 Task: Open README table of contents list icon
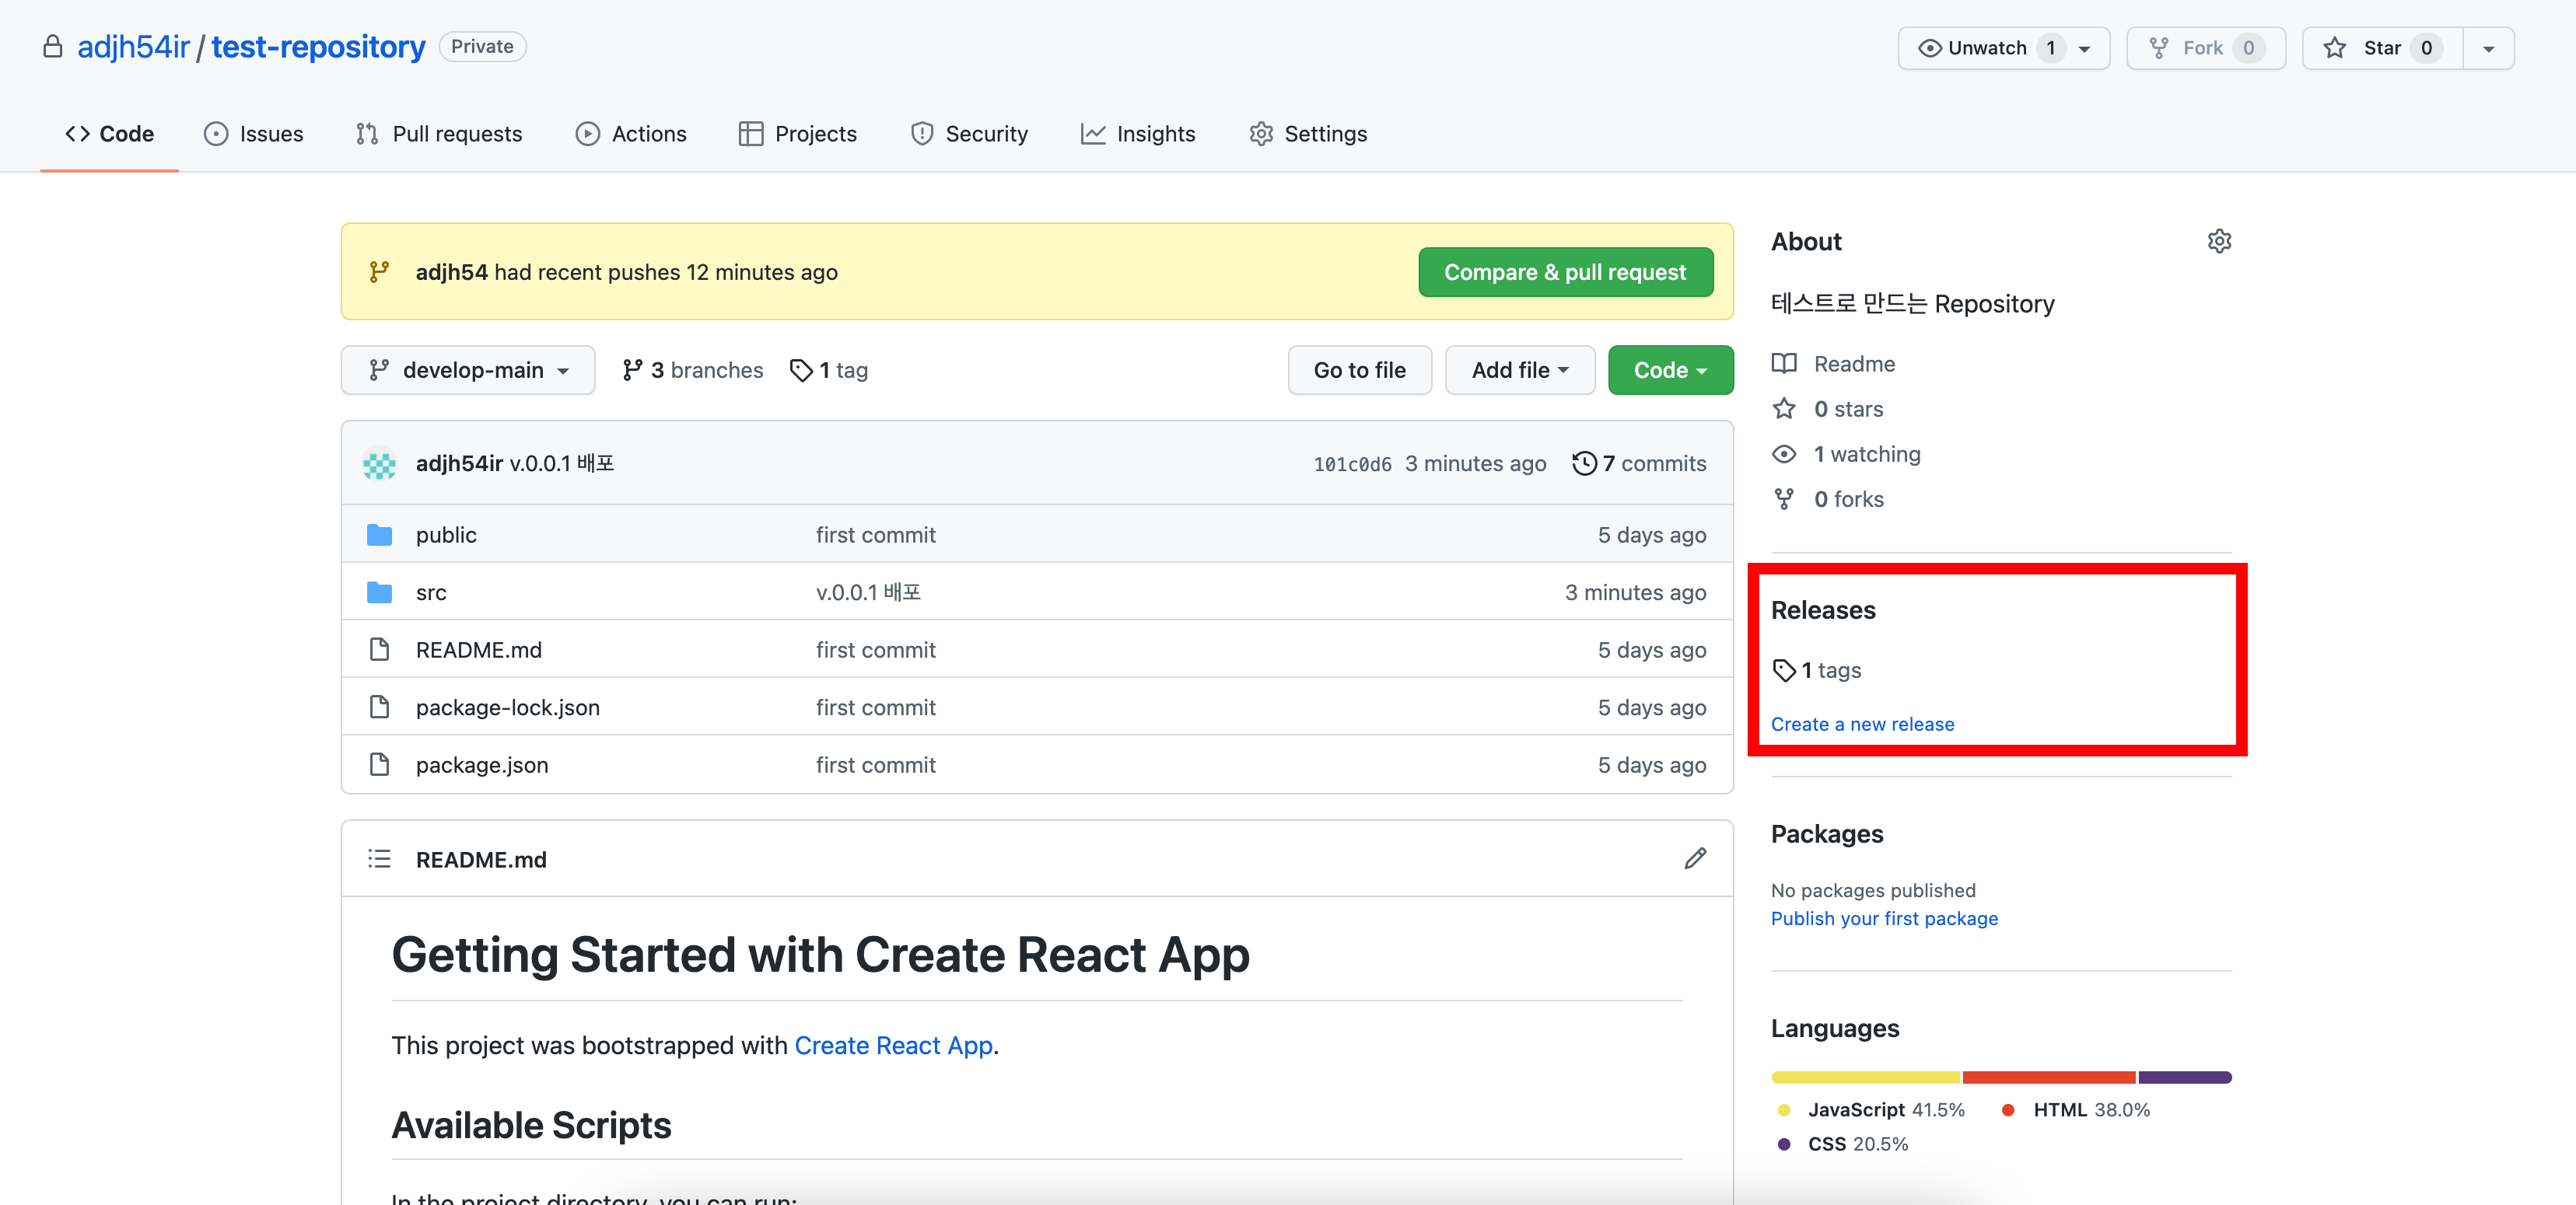[379, 858]
